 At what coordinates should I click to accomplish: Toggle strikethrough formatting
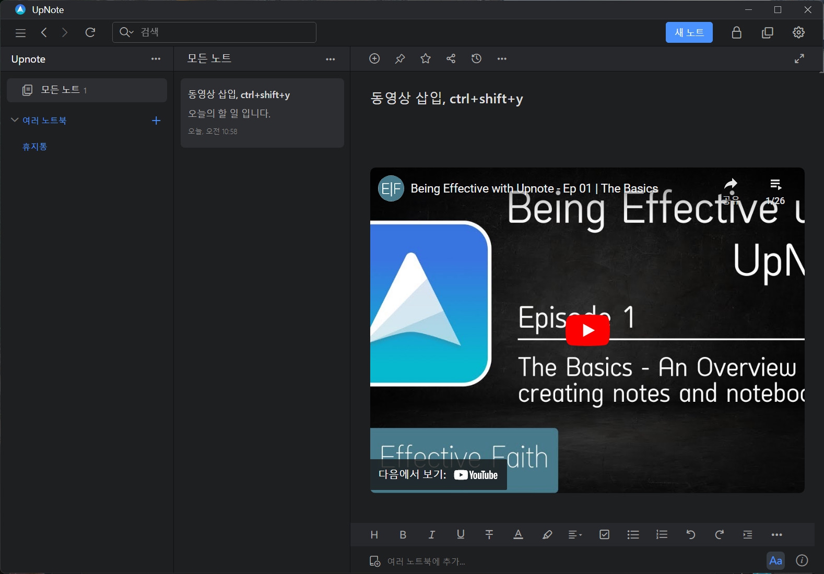click(x=489, y=534)
